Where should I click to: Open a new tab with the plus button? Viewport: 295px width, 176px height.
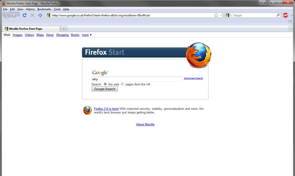tap(64, 29)
